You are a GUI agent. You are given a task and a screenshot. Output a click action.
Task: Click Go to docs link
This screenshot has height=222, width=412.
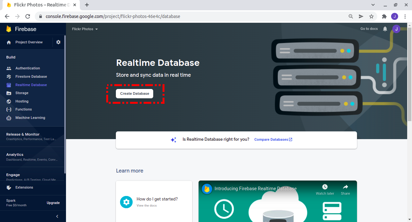coord(369,29)
